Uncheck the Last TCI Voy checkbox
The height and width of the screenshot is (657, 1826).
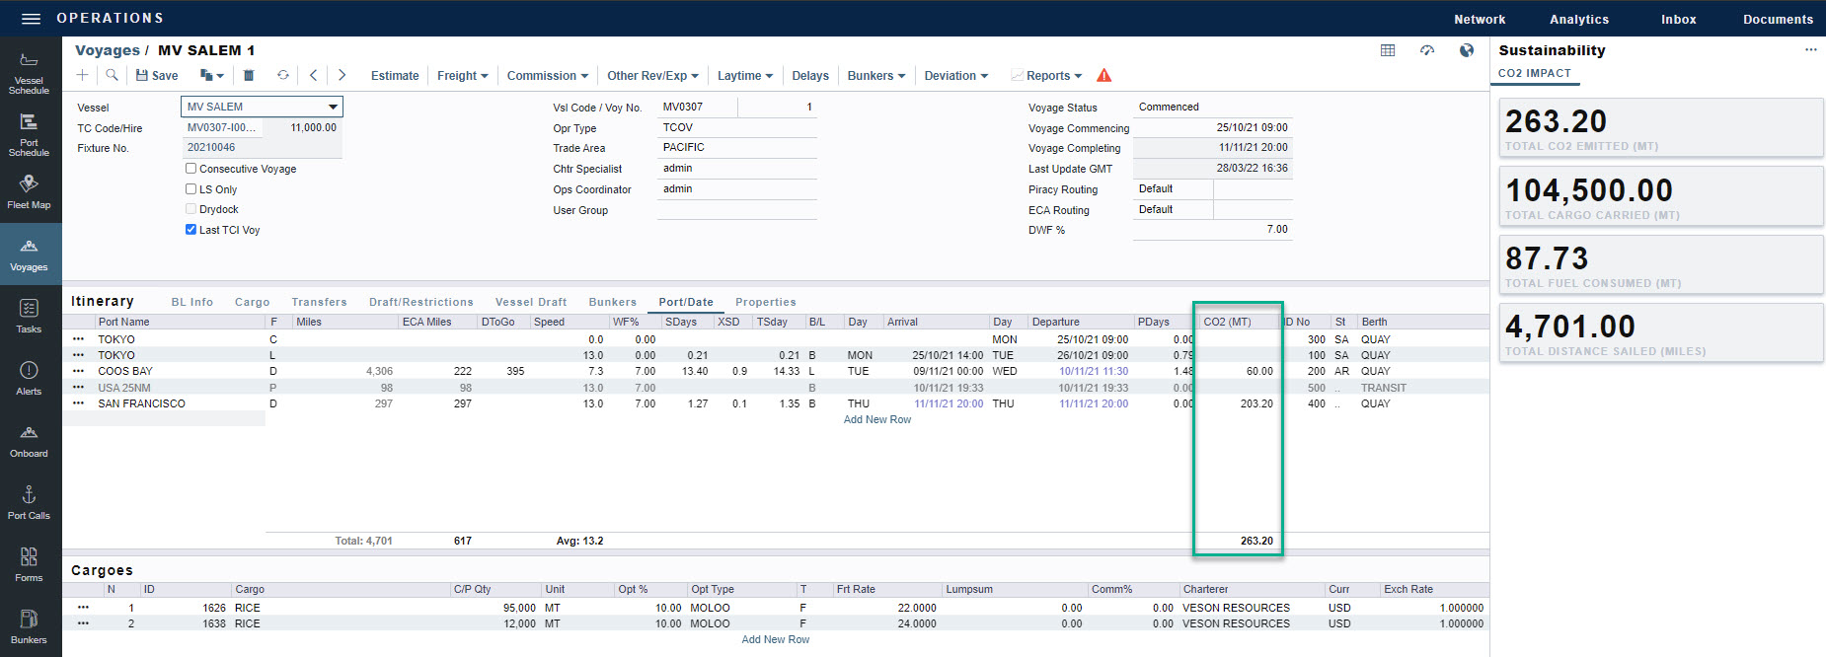pyautogui.click(x=191, y=230)
